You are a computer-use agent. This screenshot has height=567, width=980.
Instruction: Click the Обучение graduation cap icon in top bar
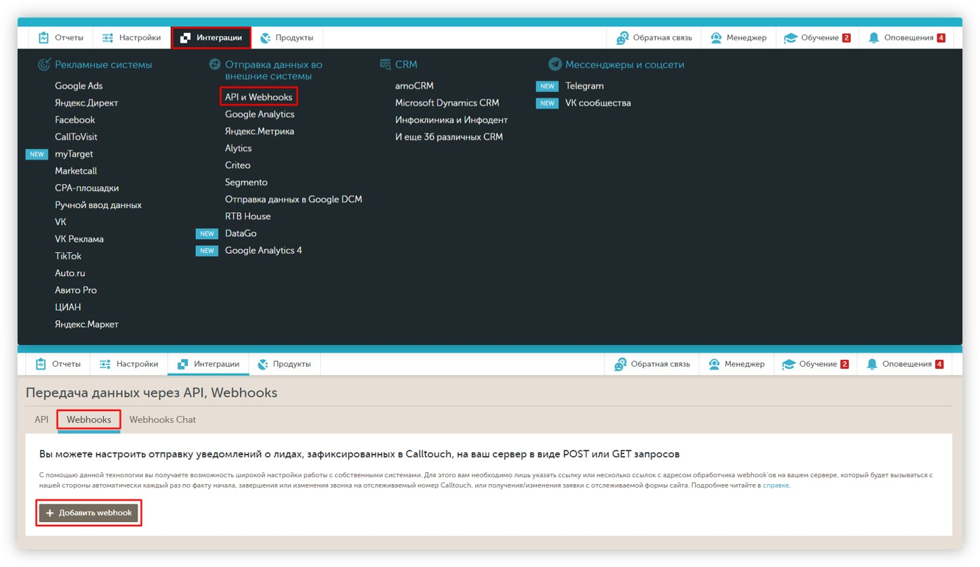(791, 38)
